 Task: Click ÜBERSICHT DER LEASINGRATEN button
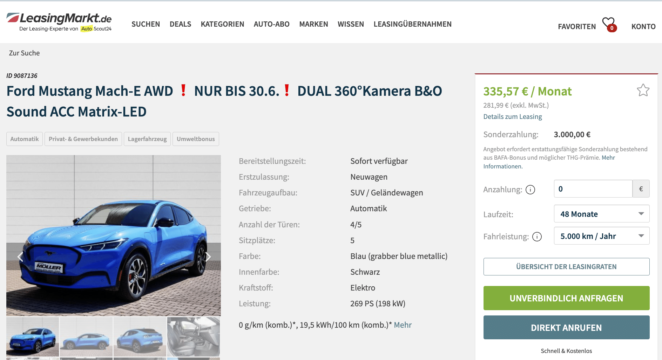566,267
